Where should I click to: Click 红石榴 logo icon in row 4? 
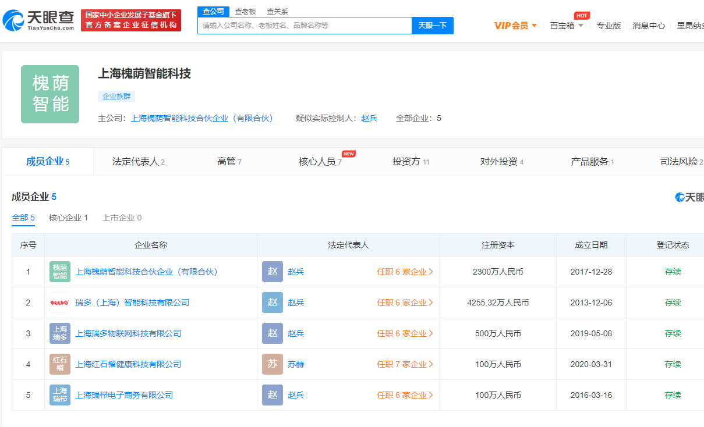60,364
